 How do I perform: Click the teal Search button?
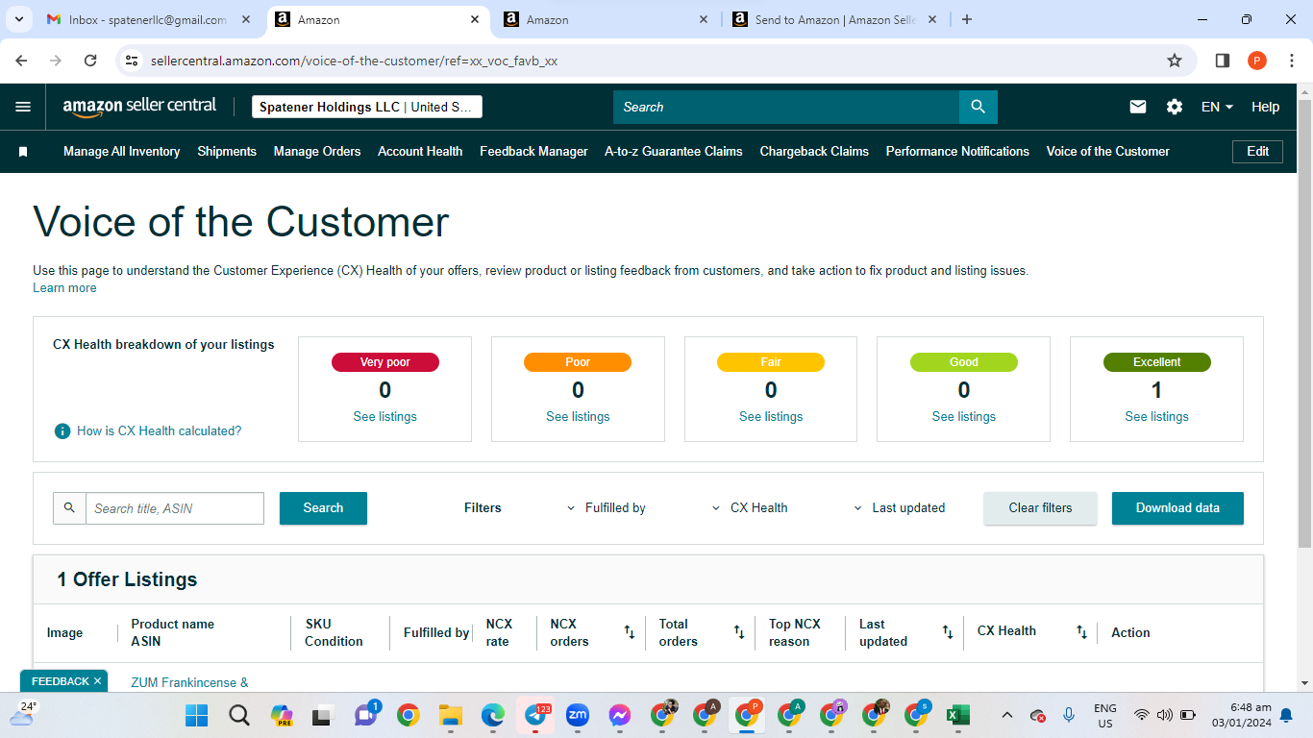pyautogui.click(x=323, y=507)
